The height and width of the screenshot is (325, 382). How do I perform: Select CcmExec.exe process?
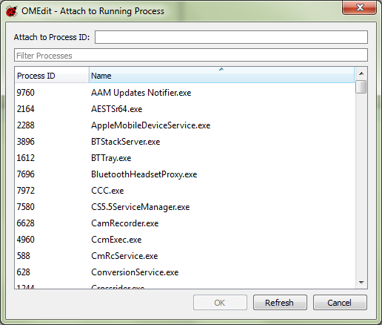[x=116, y=240]
